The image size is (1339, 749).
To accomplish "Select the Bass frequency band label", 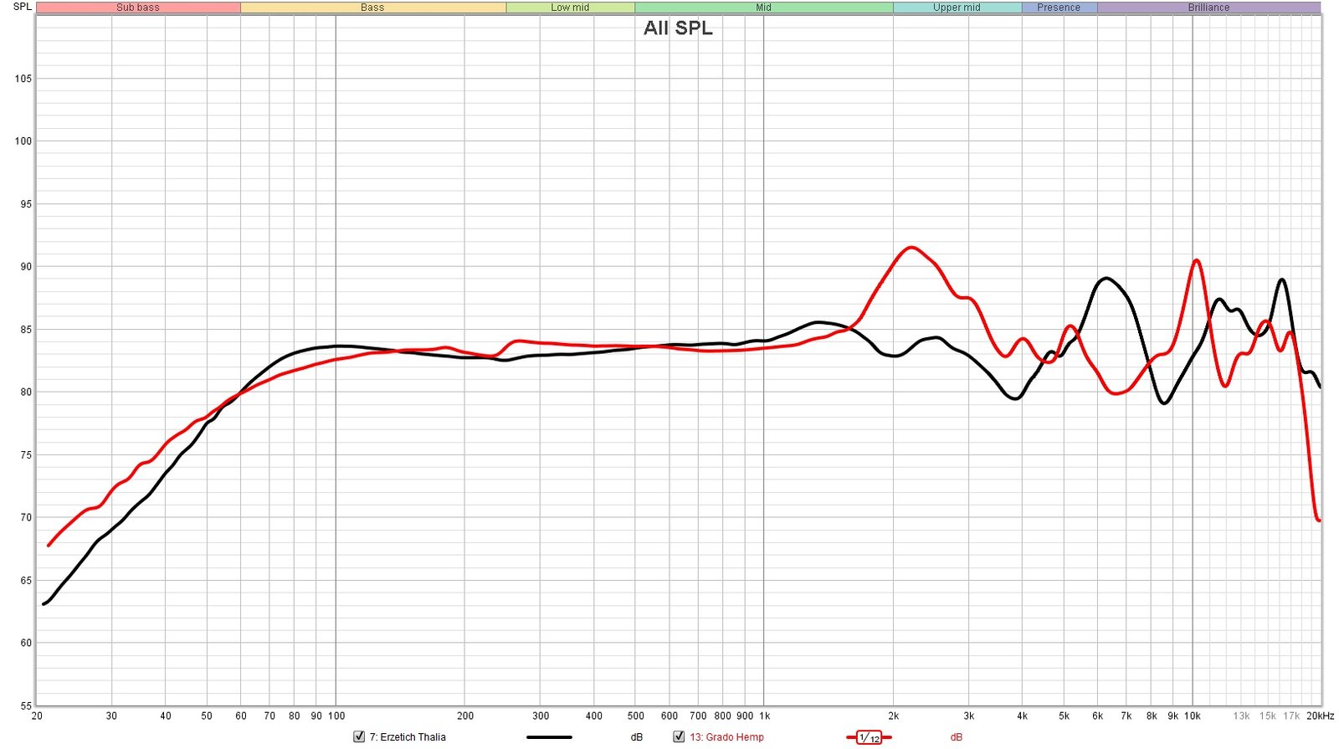I will pyautogui.click(x=372, y=8).
